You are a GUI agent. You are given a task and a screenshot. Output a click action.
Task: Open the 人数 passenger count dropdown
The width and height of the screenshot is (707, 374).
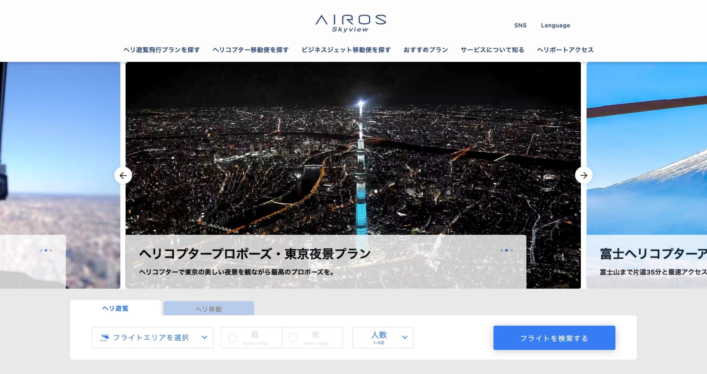click(x=383, y=337)
